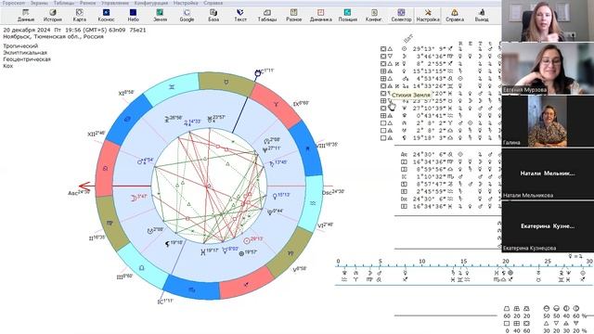This screenshot has width=594, height=334.
Task: Select the Sun glyph at 29°13' in chart
Action: 247,240
